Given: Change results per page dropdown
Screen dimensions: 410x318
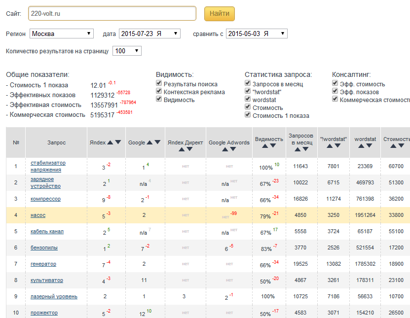Looking at the screenshot, I should [x=127, y=51].
